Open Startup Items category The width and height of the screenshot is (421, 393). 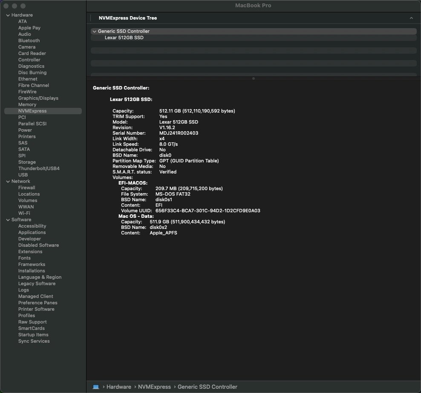[33, 335]
